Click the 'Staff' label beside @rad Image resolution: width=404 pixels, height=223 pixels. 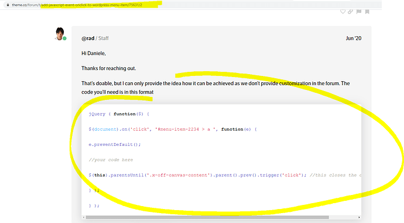[x=103, y=39]
